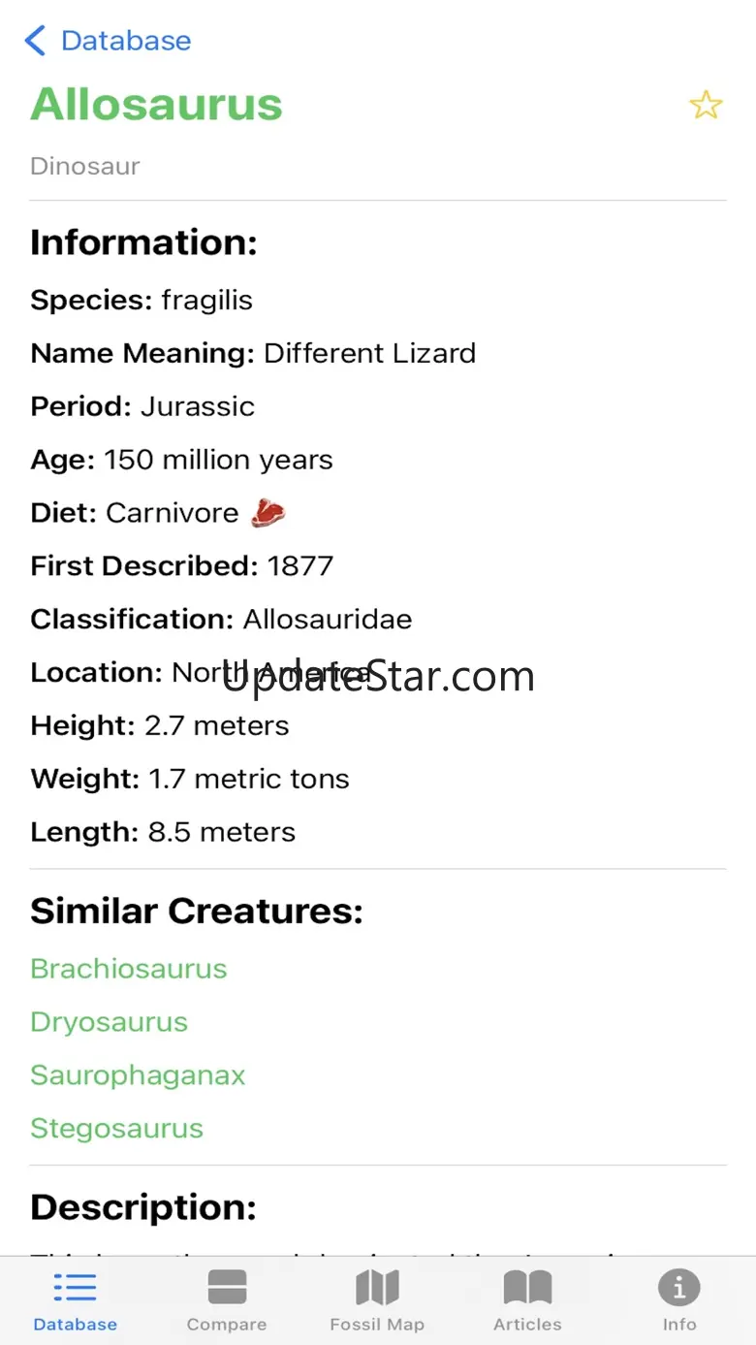The height and width of the screenshot is (1345, 756).
Task: Open the Database tab list icon
Action: 75,1288
